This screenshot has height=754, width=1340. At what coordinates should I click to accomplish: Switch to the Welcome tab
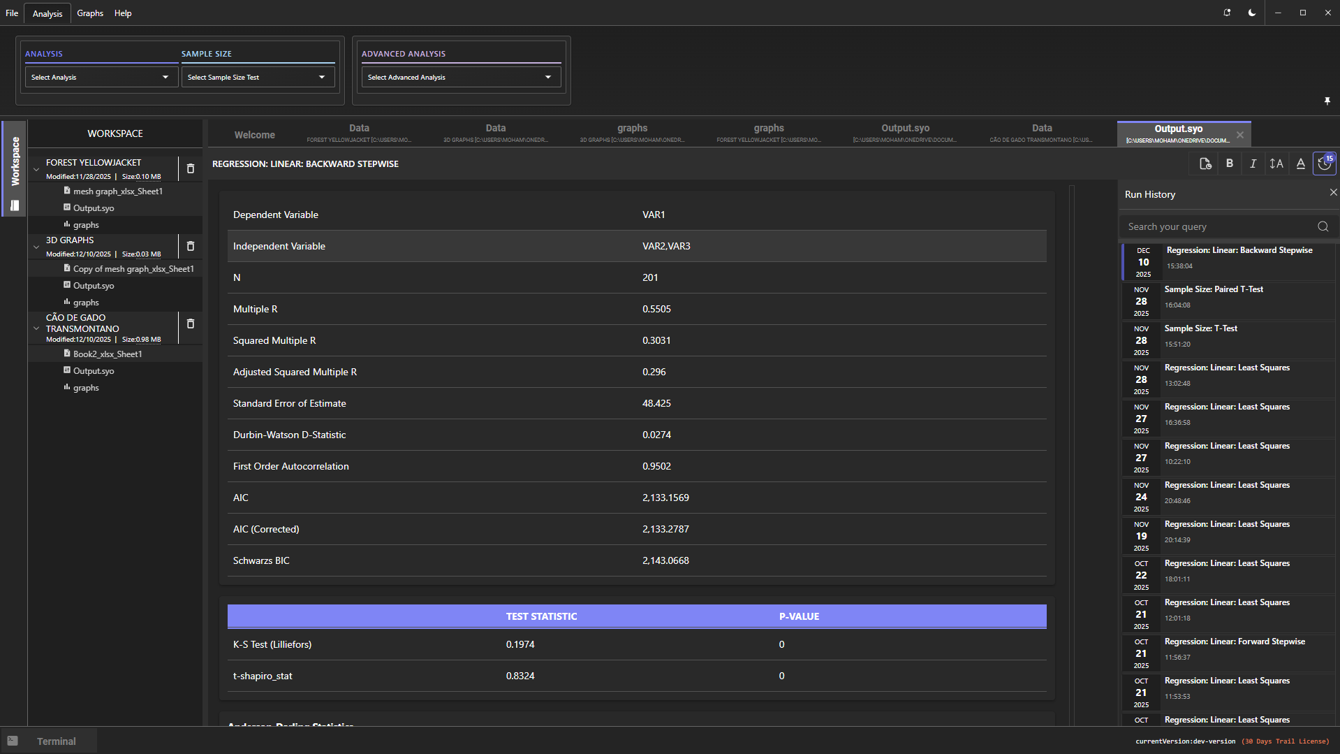254,135
